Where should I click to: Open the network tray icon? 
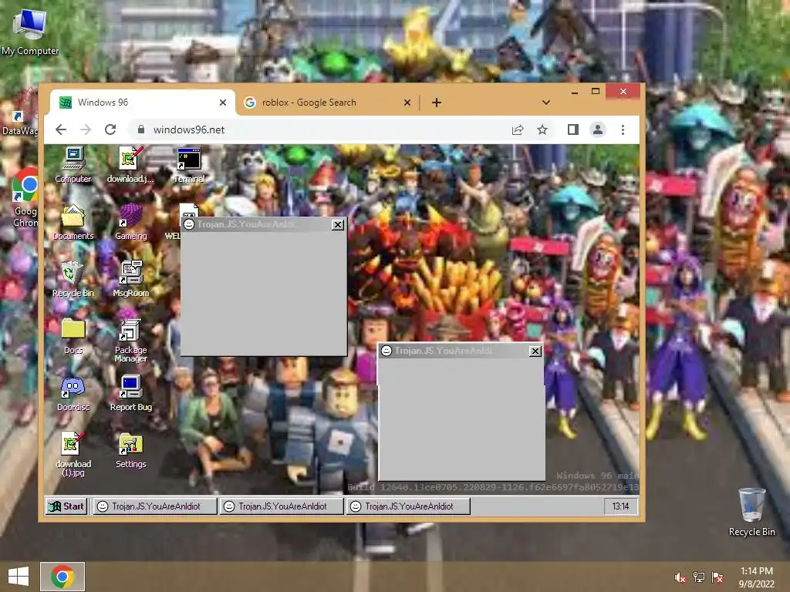click(x=699, y=577)
